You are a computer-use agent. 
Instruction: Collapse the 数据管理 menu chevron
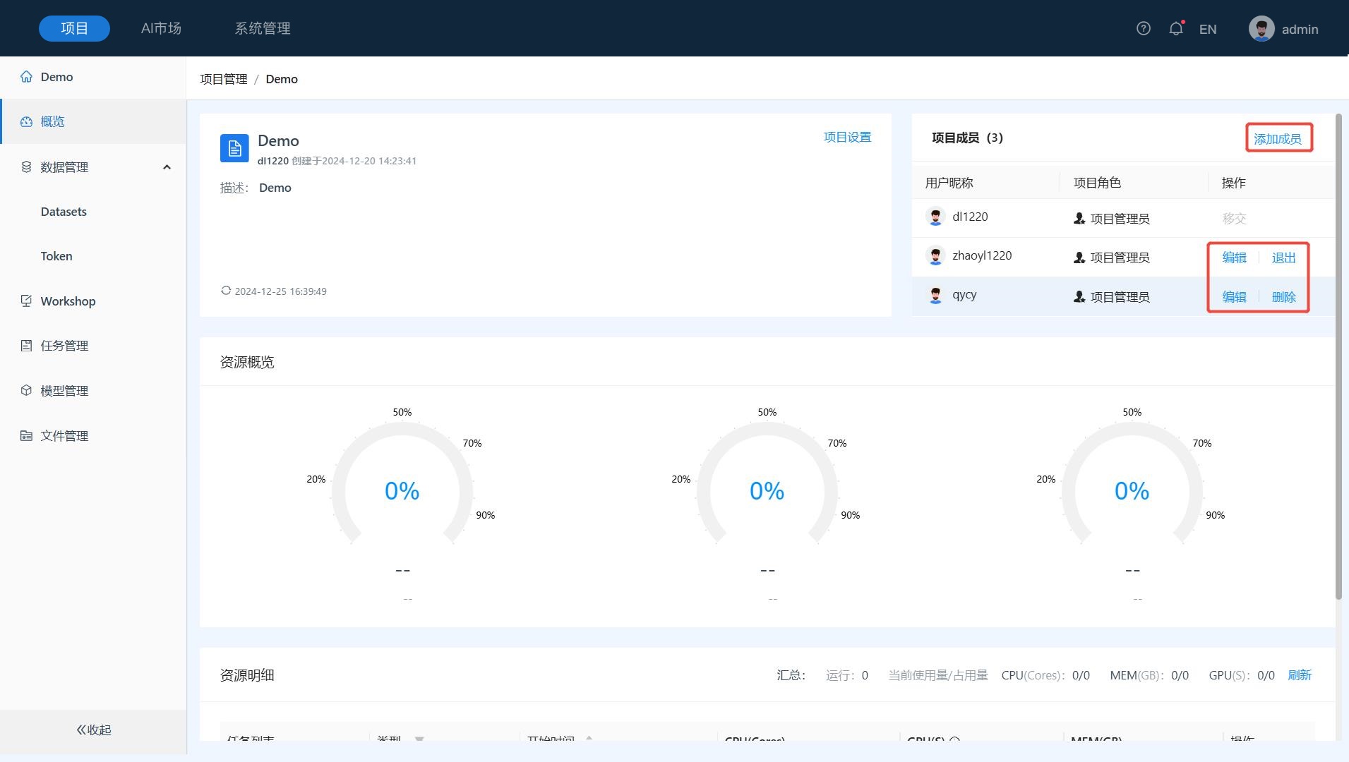pyautogui.click(x=167, y=167)
